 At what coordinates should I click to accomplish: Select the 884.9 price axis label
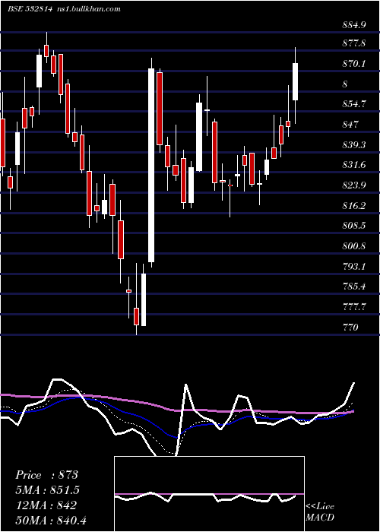pos(354,25)
